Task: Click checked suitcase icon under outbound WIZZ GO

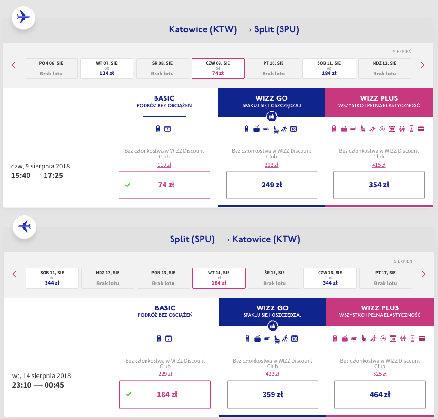Action: 256,129
